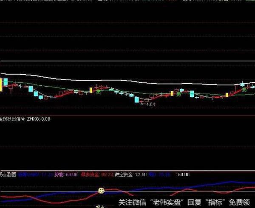This screenshot has width=255, height=208.
Task: Click the smiley face marker on indicator
Action: tap(102, 191)
